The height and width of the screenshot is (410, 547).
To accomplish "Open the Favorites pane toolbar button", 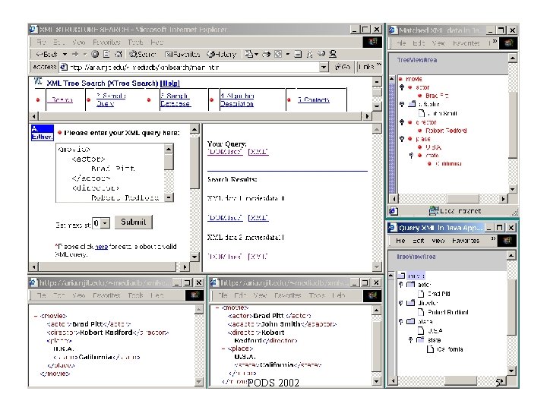I will pos(182,54).
